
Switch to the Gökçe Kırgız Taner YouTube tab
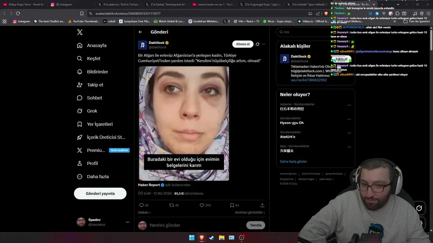point(24,4)
